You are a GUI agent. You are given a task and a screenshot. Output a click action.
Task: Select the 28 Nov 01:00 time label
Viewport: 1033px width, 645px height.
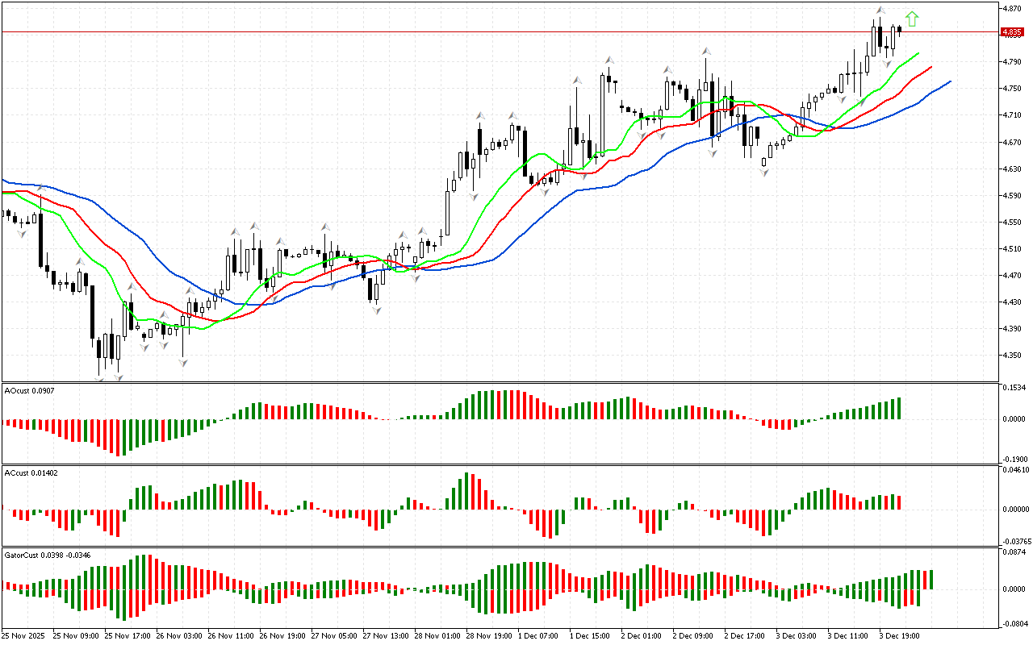click(437, 635)
